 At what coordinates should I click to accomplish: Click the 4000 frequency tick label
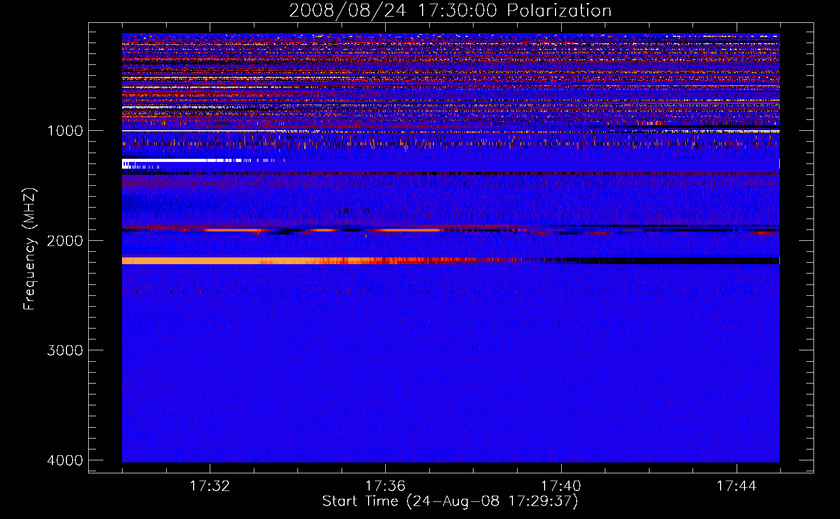(65, 460)
